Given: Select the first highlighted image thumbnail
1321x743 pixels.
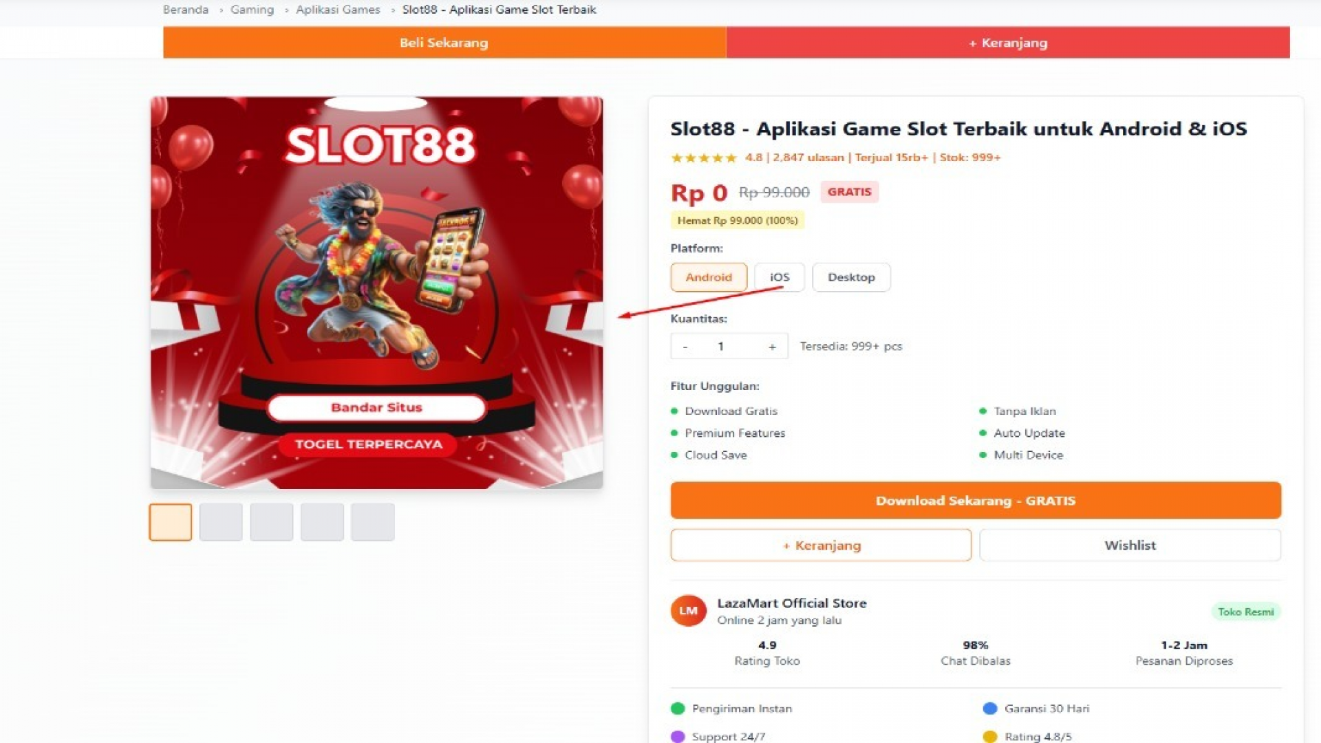Looking at the screenshot, I should [171, 522].
